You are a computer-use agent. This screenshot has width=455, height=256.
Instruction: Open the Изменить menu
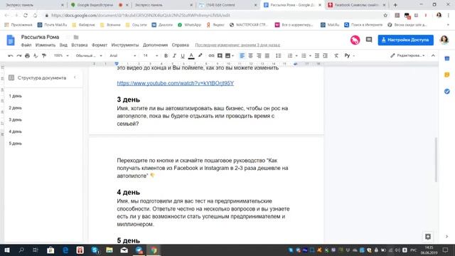(x=45, y=45)
